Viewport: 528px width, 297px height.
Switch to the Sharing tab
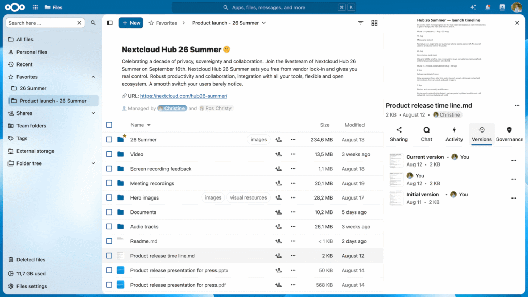[x=399, y=135]
